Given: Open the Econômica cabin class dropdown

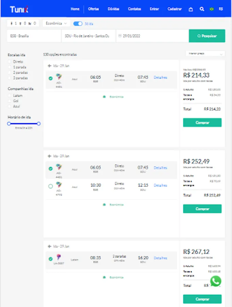Looking at the screenshot, I should 56,24.
